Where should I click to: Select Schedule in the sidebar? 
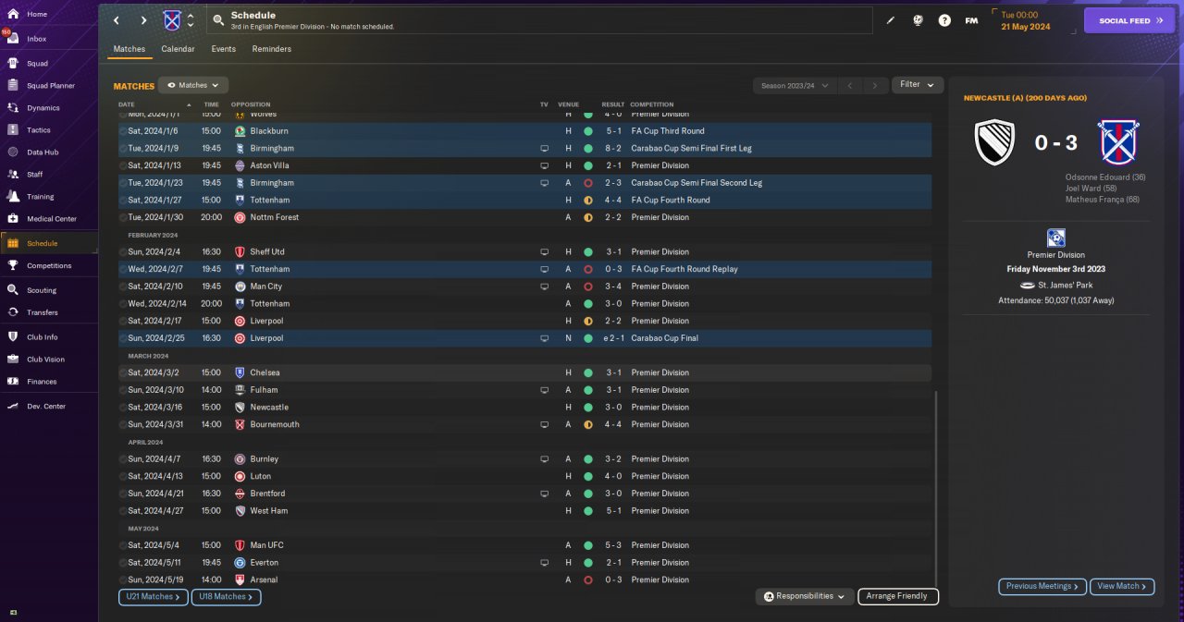pos(49,243)
